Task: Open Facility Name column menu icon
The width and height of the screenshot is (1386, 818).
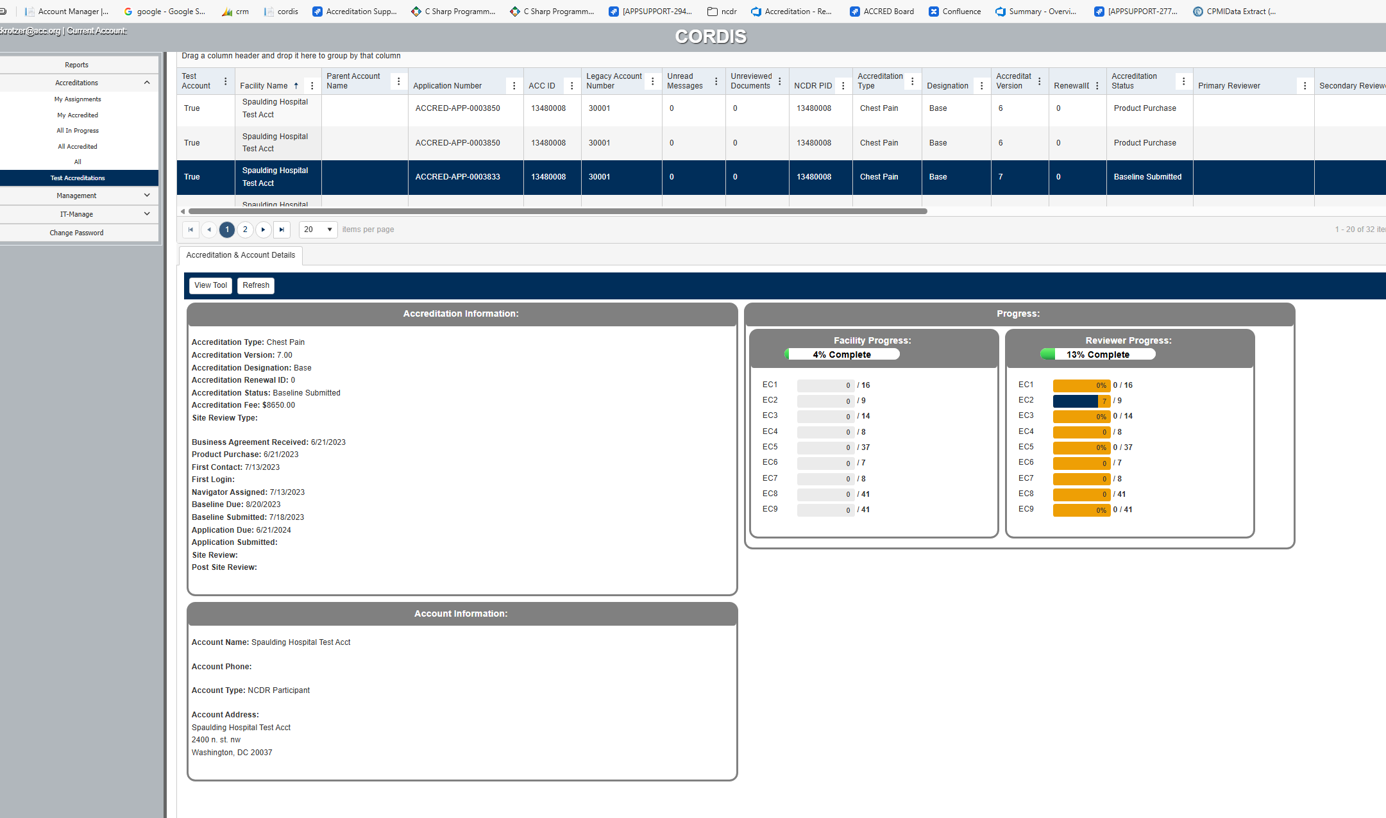Action: pos(312,86)
